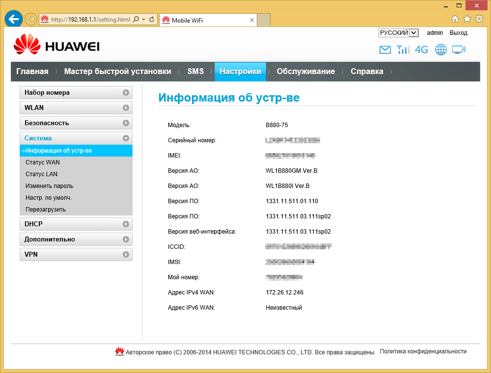The height and width of the screenshot is (373, 491).
Task: Click the refresh icon in address bar
Action: coord(152,20)
